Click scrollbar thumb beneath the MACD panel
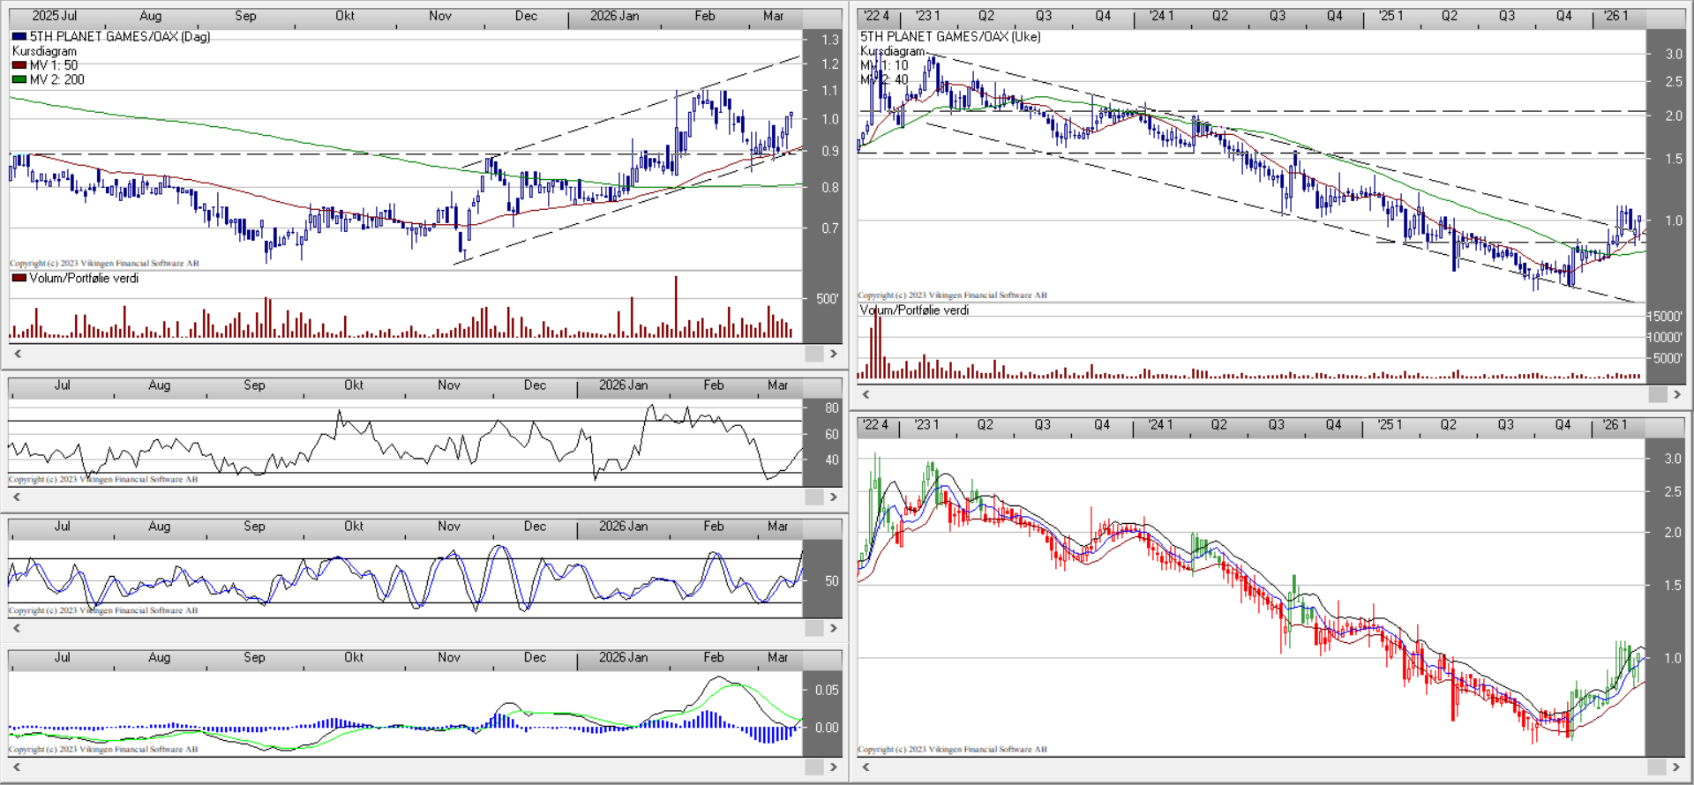 [x=813, y=766]
